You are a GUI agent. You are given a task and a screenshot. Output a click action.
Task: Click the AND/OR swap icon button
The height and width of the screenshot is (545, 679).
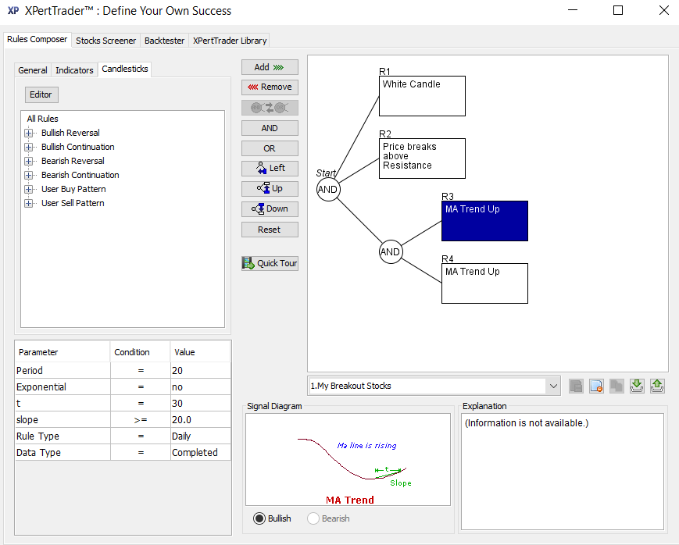click(270, 108)
